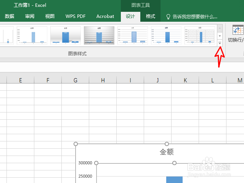The image size is (244, 183).
Task: Apply the light-outlined-bar chart style thumbnail
Action: [x=133, y=35]
